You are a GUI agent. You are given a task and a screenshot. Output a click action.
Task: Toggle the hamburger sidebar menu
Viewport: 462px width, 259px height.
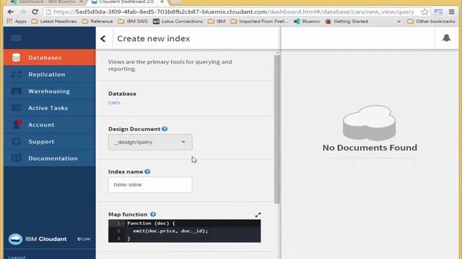pos(16,38)
